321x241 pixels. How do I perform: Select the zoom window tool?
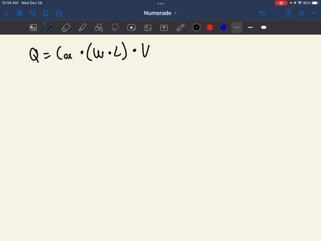click(x=33, y=27)
